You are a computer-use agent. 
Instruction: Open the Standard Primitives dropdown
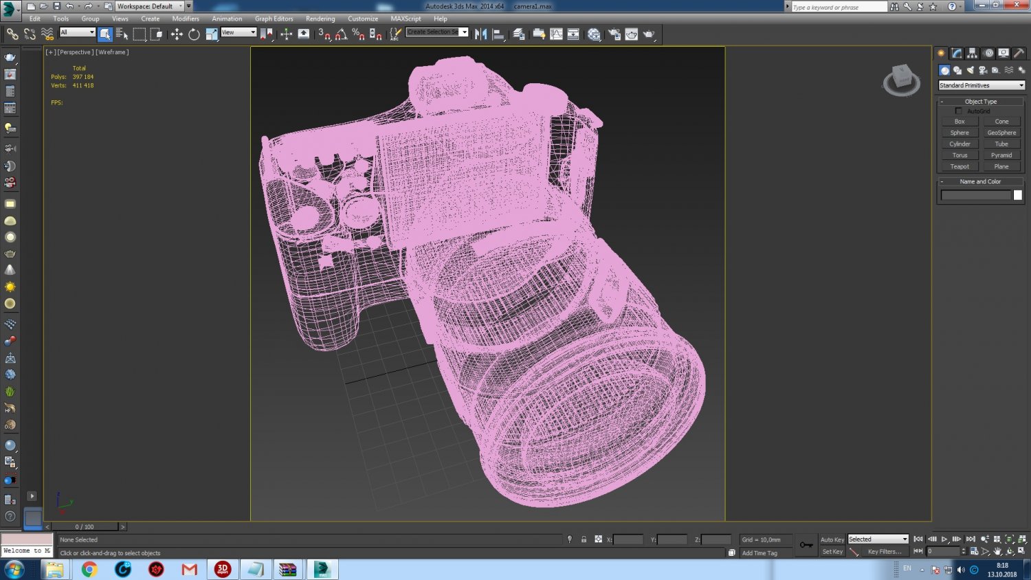tap(981, 85)
